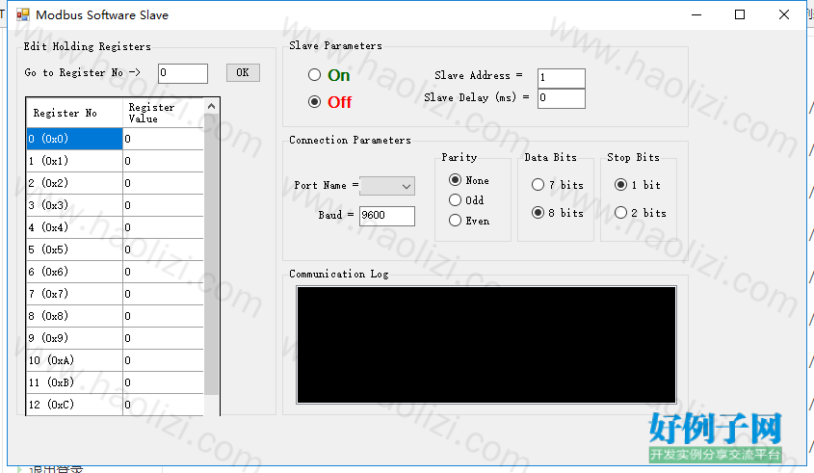
Task: Select register row 9 (0x9)
Action: [74, 338]
